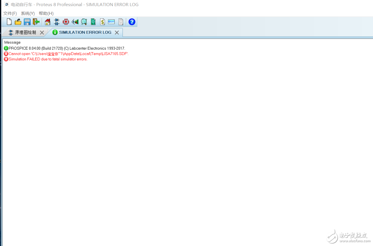Open the Bill of Materials dollar icon
373x246 pixels.
[102, 22]
